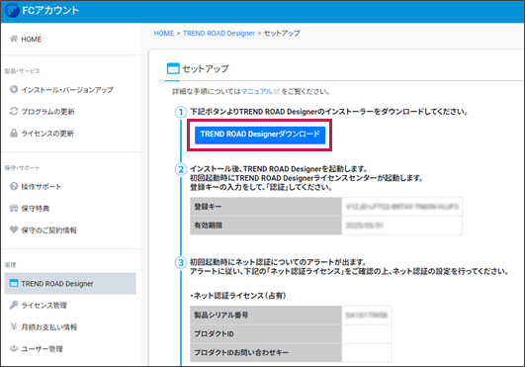This screenshot has width=525, height=367.
Task: Click the 製品シリアル番号 label cell
Action: click(266, 316)
